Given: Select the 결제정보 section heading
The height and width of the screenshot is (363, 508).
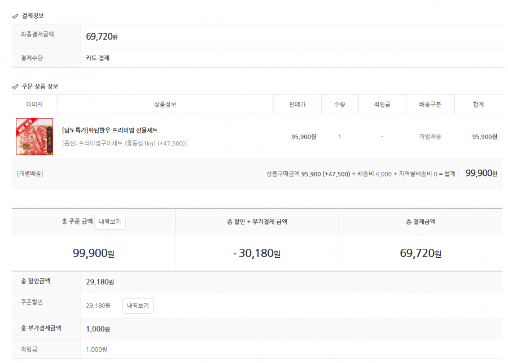Looking at the screenshot, I should 33,16.
